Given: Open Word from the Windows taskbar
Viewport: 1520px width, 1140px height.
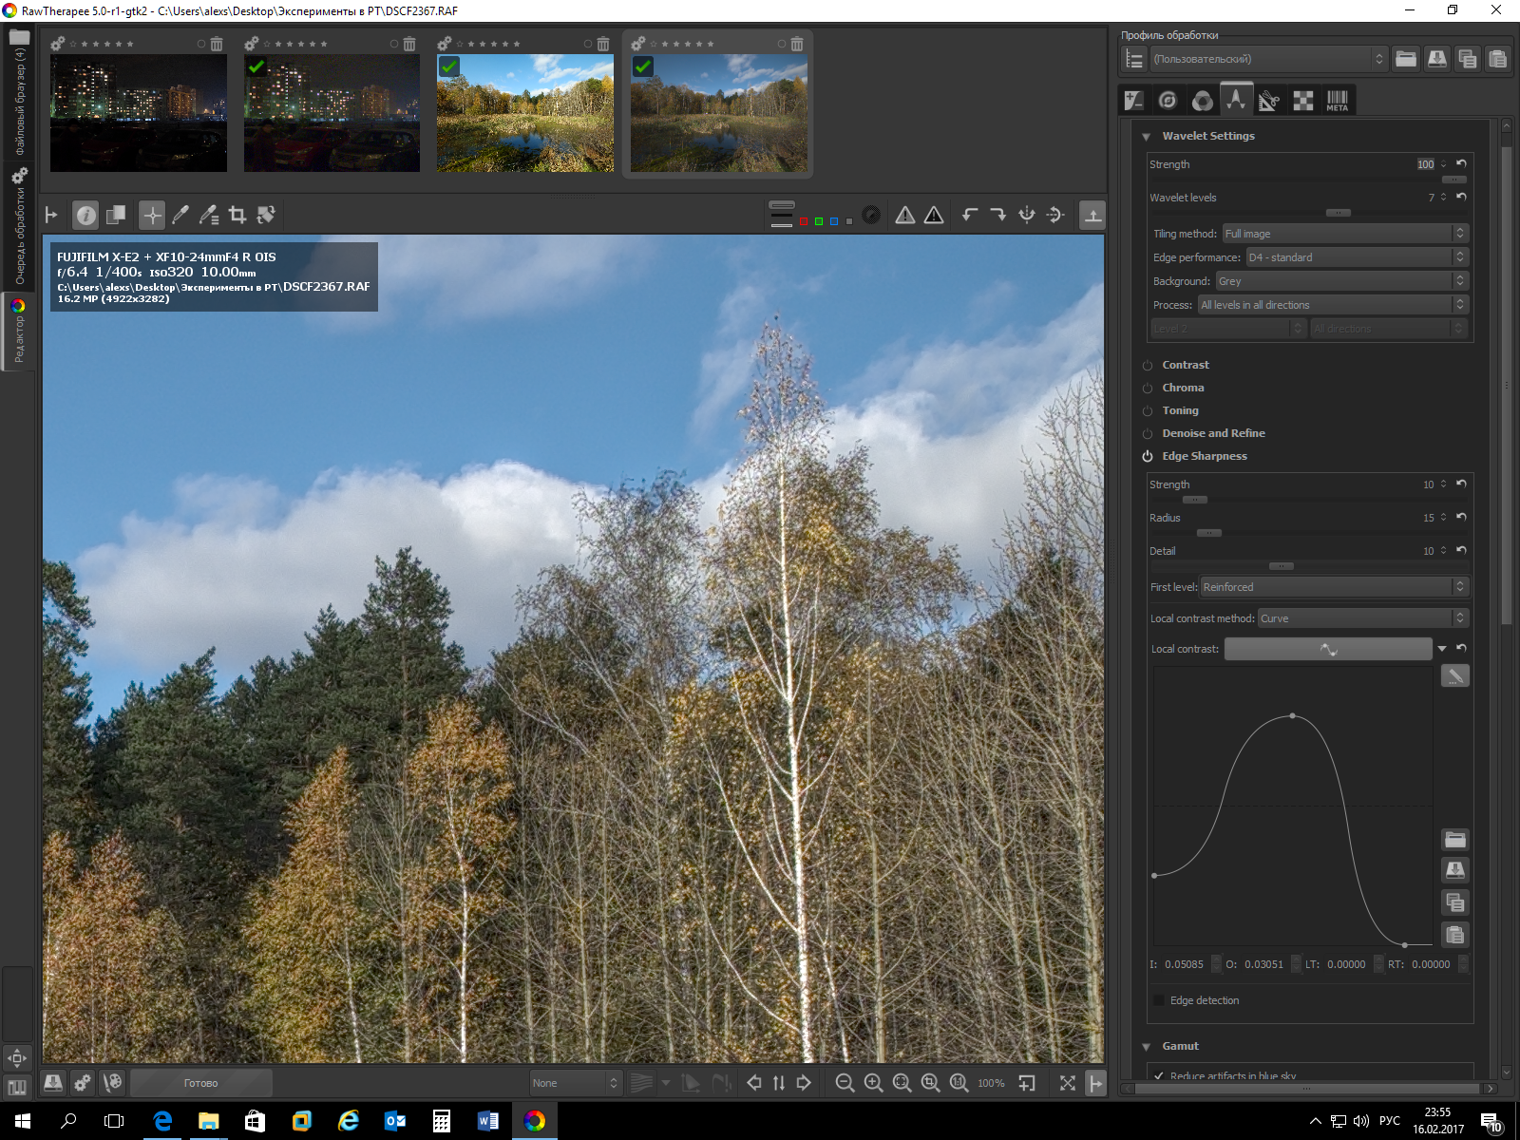Looking at the screenshot, I should [488, 1121].
